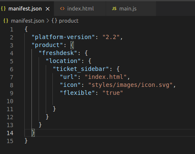
Task: Click the "product" key on line 3
Action: pos(47,45)
